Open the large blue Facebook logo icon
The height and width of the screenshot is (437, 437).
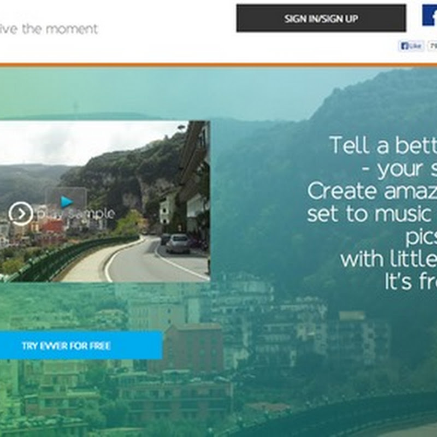[429, 15]
